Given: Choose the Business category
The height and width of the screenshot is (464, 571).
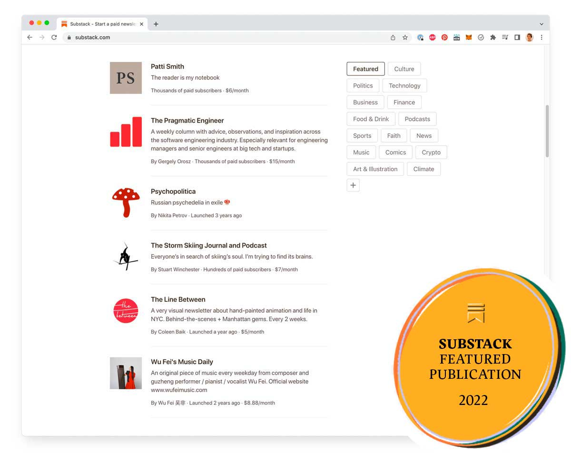Looking at the screenshot, I should point(365,102).
